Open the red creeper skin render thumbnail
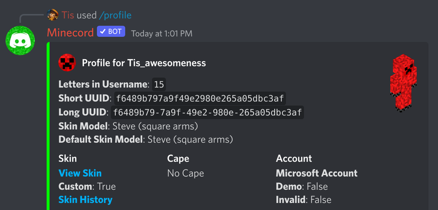Screen dimensions: 438x210 (x=403, y=83)
